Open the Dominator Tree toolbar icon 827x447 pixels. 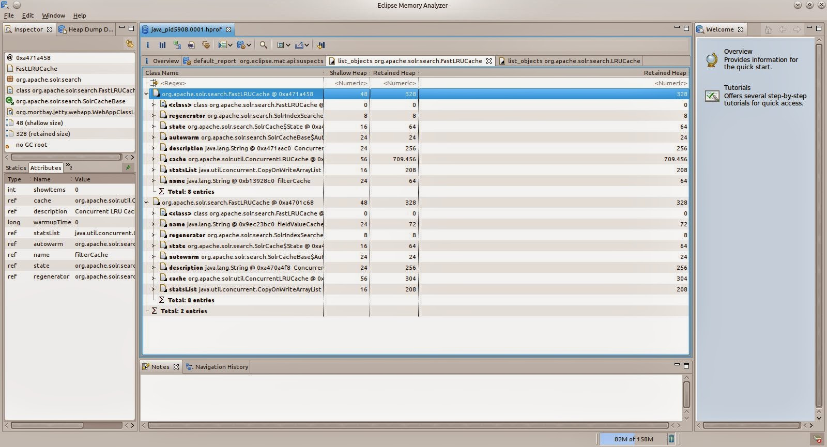pos(177,45)
